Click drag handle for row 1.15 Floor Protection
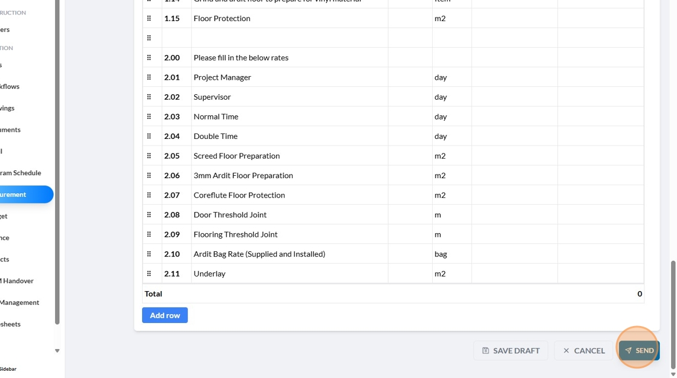Image resolution: width=677 pixels, height=378 pixels. click(x=149, y=18)
